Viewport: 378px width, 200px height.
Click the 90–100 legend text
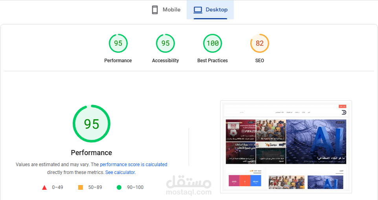[x=135, y=187]
